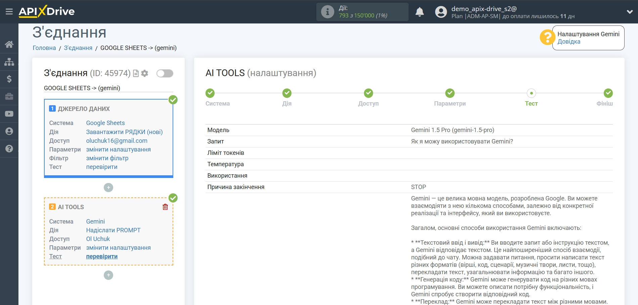This screenshot has height=305, width=638.
Task: Open the Довідка help link
Action: click(569, 42)
